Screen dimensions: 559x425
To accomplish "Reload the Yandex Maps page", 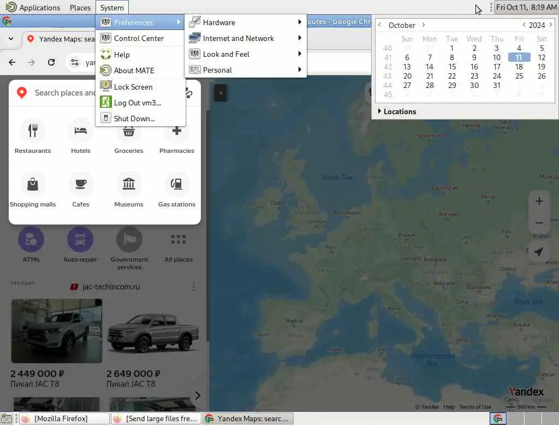I will click(x=51, y=62).
